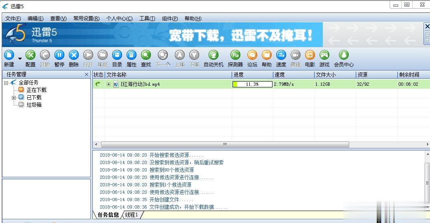Switch to the 任务信息 tab

(x=108, y=215)
